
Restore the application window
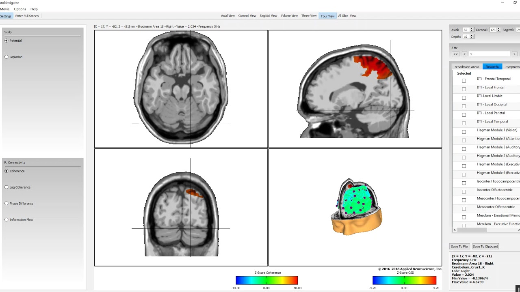point(515,2)
